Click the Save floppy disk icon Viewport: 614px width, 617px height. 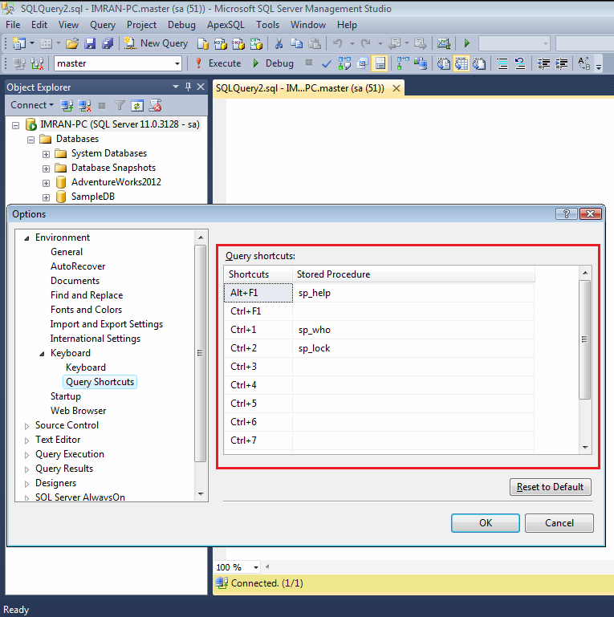[90, 43]
